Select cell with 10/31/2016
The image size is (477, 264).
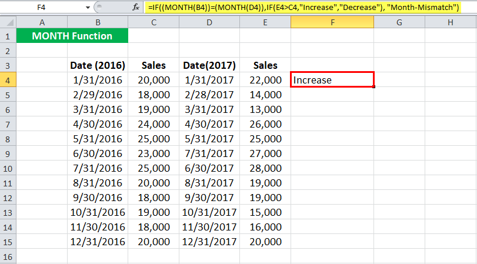pos(98,212)
